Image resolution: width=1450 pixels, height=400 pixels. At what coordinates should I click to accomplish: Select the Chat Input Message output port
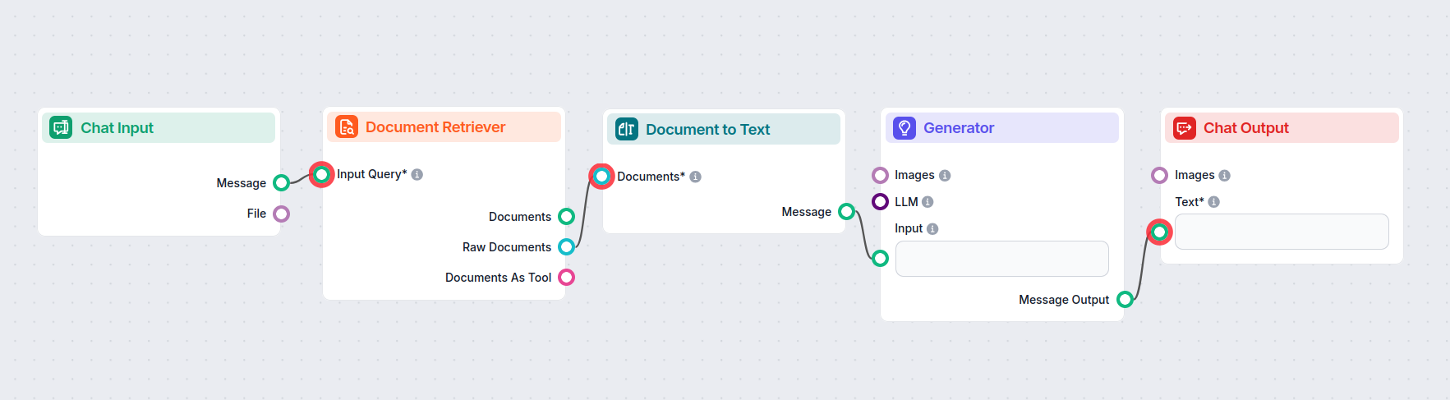282,183
